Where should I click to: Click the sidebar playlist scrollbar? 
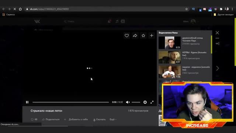[211, 44]
